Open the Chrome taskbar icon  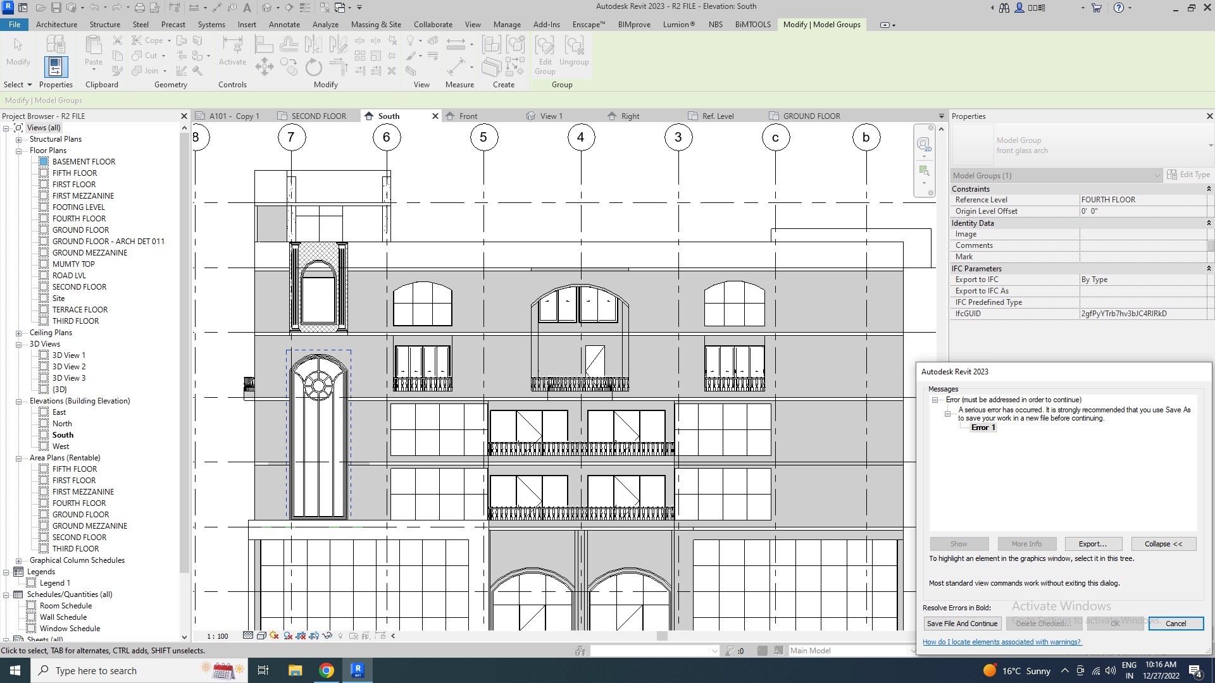click(327, 670)
